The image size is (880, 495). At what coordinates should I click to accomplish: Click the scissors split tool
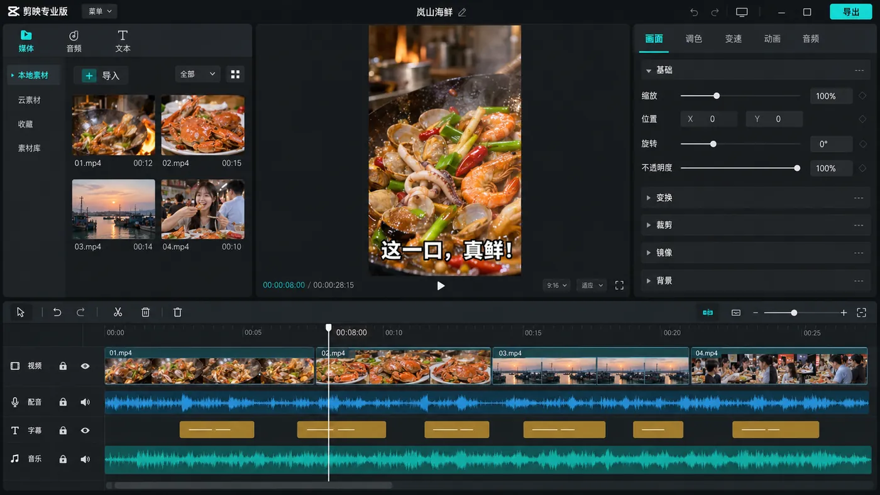click(x=118, y=312)
